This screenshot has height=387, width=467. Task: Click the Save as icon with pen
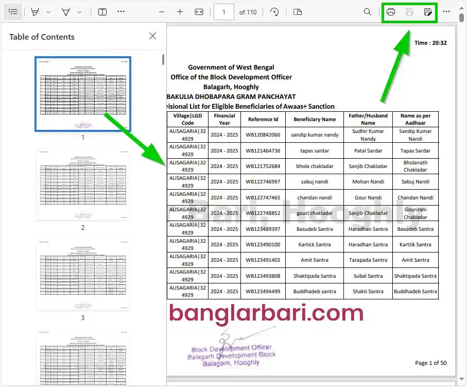click(x=428, y=11)
